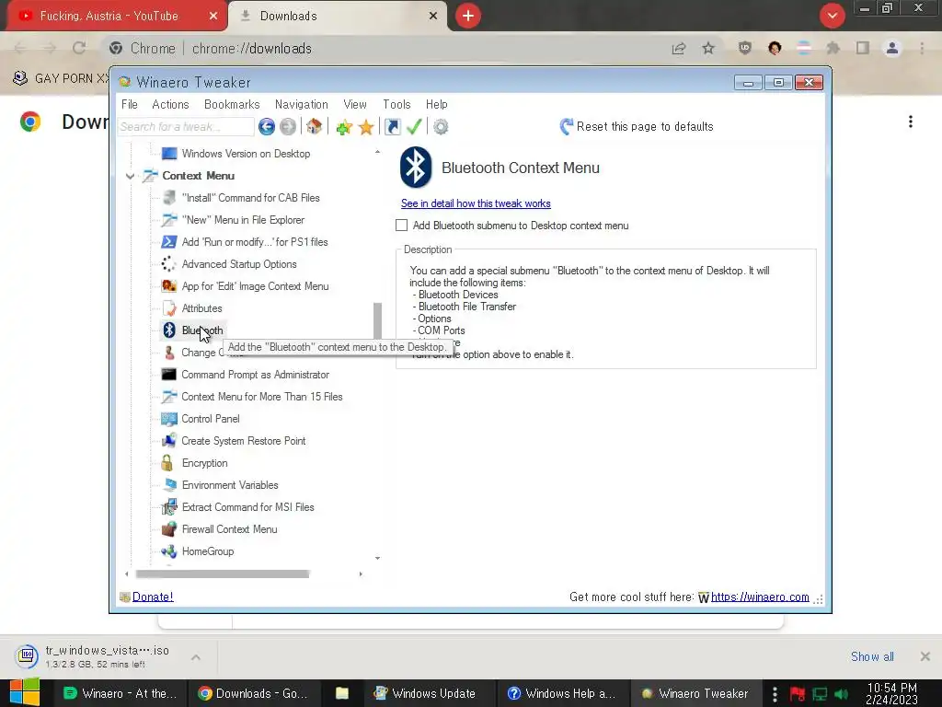The image size is (942, 707).
Task: Click the tree scroll-up arrow
Action: click(377, 152)
